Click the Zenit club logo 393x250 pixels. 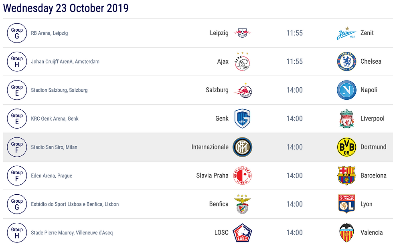tap(346, 33)
